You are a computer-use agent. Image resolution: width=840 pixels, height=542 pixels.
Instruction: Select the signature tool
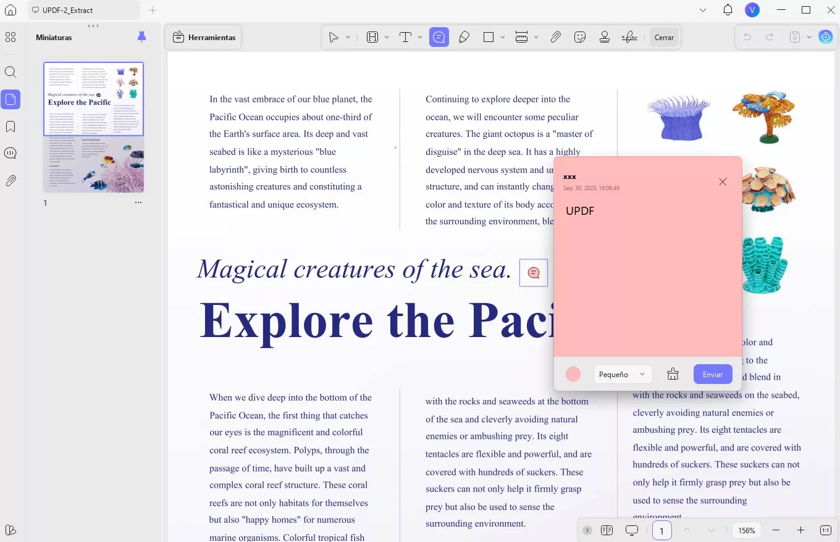pos(629,38)
